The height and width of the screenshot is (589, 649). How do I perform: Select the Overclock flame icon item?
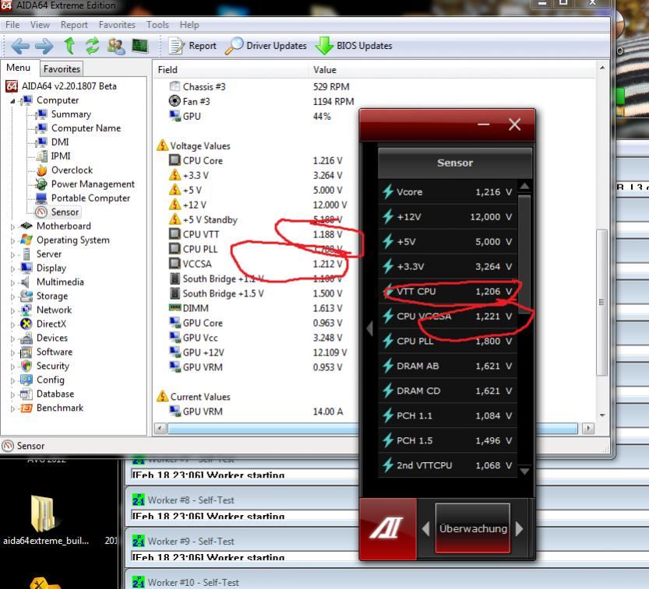(x=41, y=170)
